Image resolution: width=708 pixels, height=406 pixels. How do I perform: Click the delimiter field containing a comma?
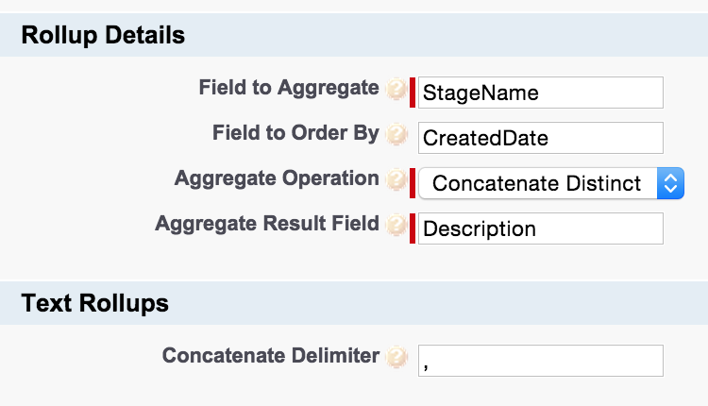(x=540, y=361)
